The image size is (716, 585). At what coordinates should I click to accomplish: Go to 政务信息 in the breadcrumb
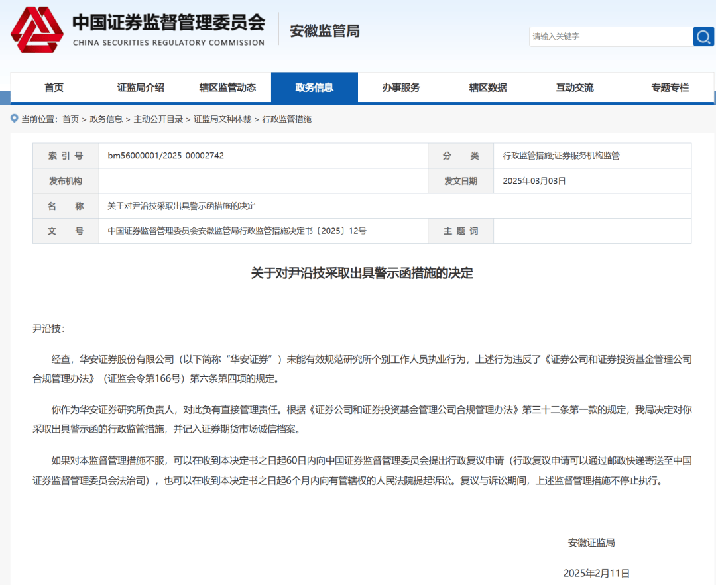106,119
